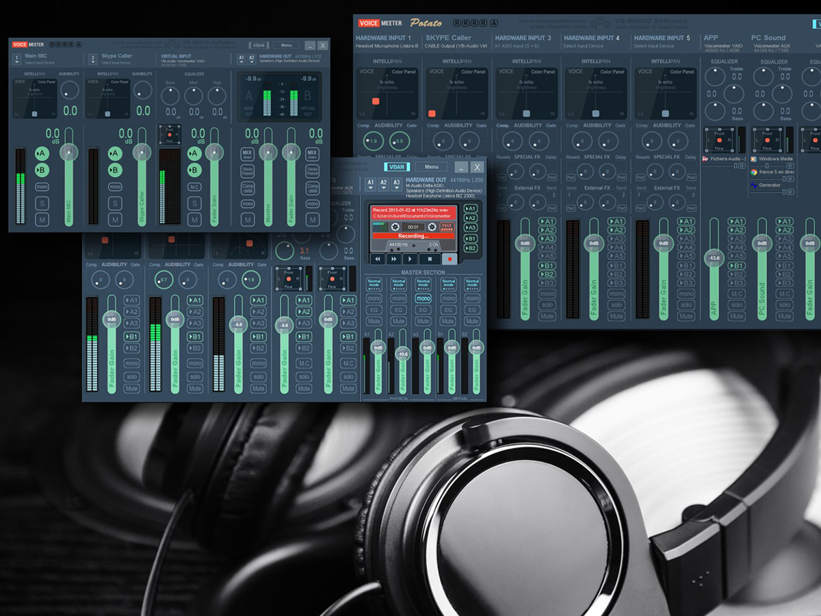Toggle B2 recorder routing beside the Banana cassette
Viewport: 821px width, 616px height.
[471, 248]
